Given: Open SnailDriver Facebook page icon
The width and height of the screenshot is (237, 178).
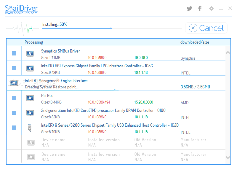Looking at the screenshot, I should [x=200, y=8].
